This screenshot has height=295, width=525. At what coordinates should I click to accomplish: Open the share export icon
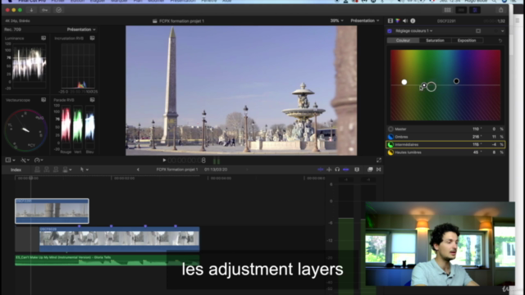point(501,10)
